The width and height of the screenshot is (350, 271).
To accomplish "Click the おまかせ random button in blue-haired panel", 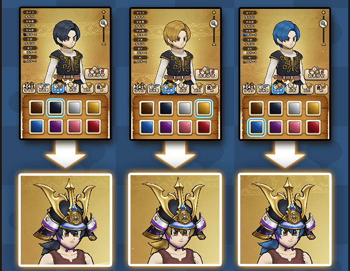I will click(x=316, y=73).
